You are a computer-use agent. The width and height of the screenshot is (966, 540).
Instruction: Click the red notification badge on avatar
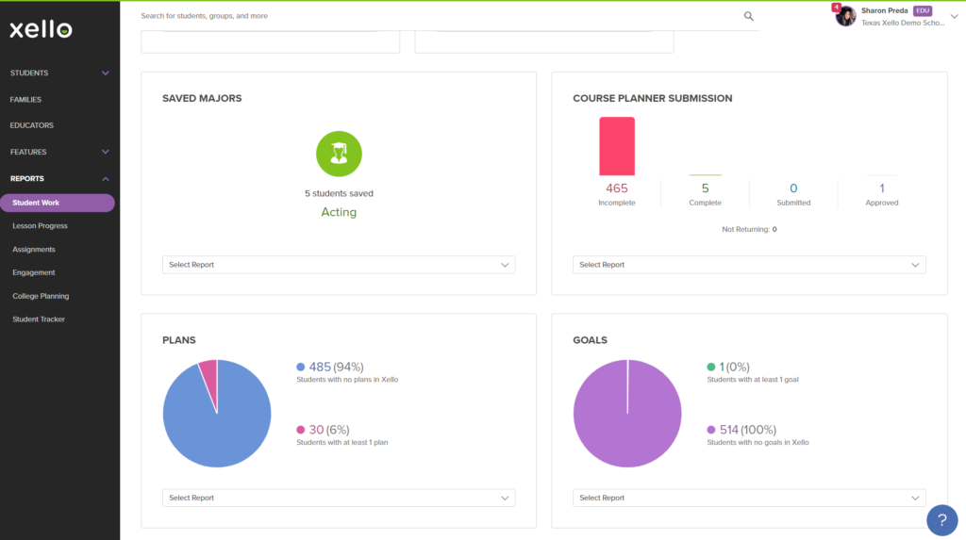pos(836,8)
